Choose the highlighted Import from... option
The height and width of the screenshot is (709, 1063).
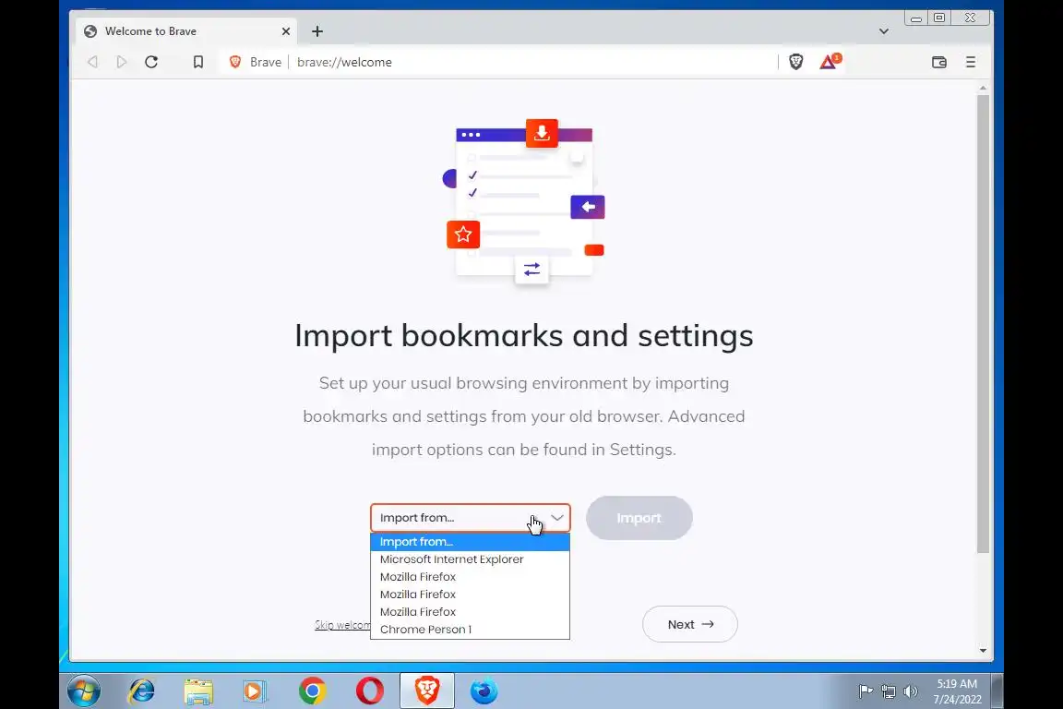coord(470,541)
